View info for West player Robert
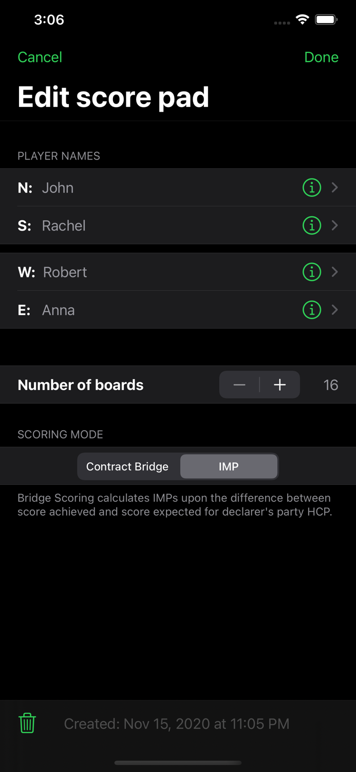This screenshot has height=772, width=356. [312, 272]
